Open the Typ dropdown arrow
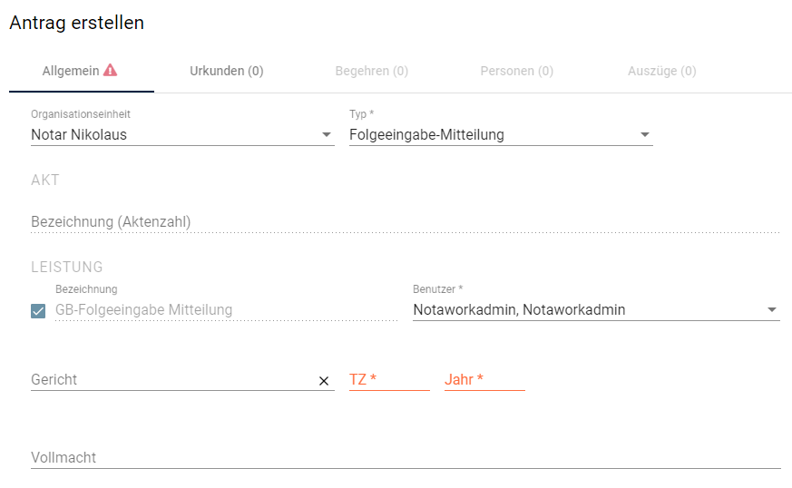The width and height of the screenshot is (792, 488). pos(644,135)
